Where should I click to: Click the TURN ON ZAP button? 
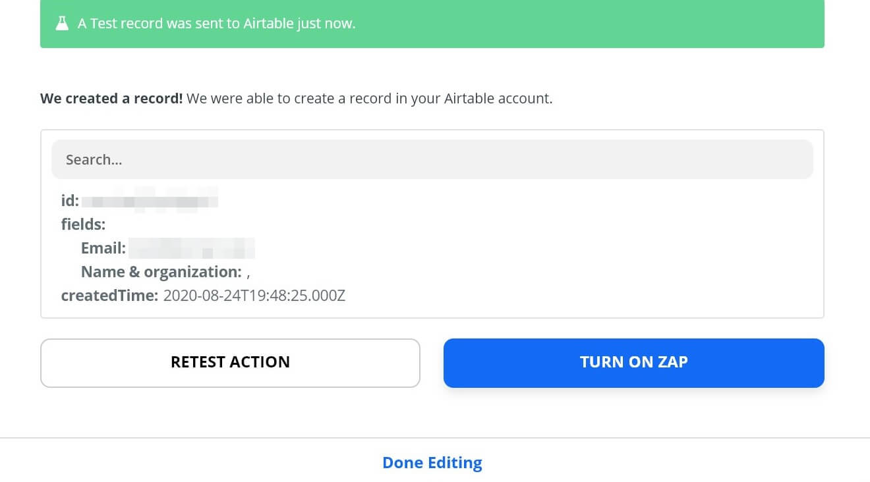634,363
